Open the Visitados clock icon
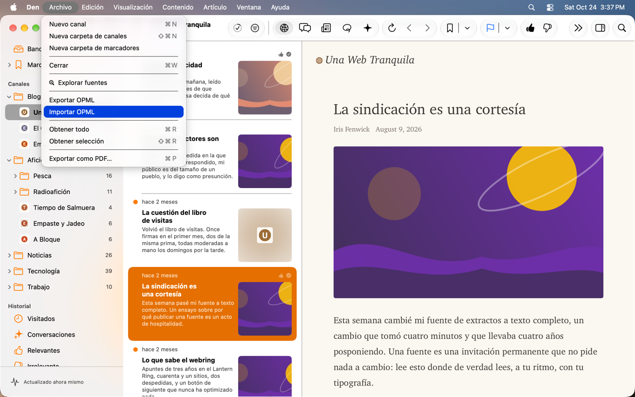Screen dimensions: 635x397 18,319
